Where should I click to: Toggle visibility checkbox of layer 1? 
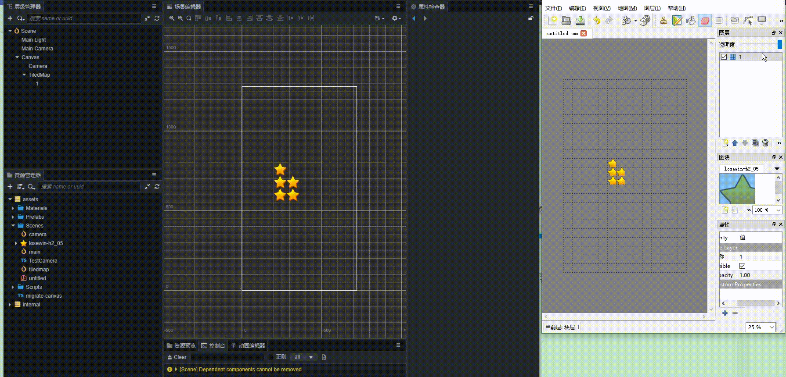pos(724,57)
